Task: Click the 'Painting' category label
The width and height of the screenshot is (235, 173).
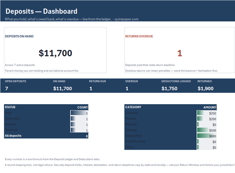Action: coord(131,124)
